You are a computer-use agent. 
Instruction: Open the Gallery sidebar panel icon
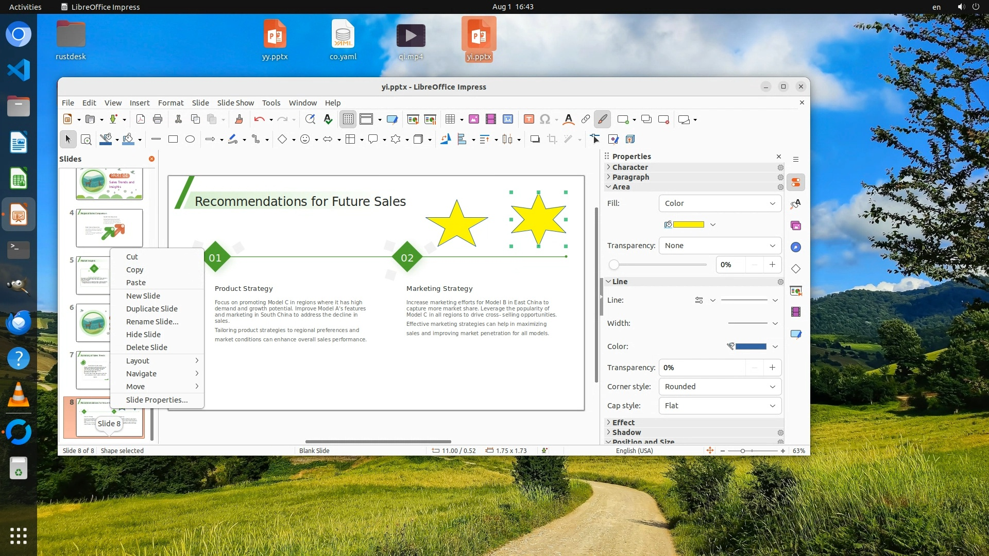coord(796,225)
